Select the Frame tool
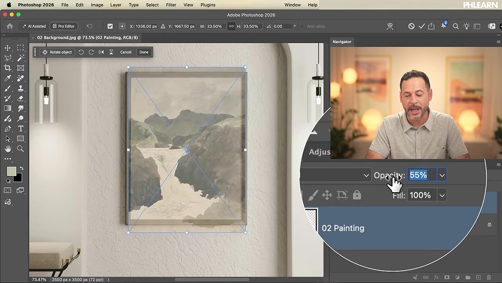The image size is (502, 283). [x=20, y=68]
